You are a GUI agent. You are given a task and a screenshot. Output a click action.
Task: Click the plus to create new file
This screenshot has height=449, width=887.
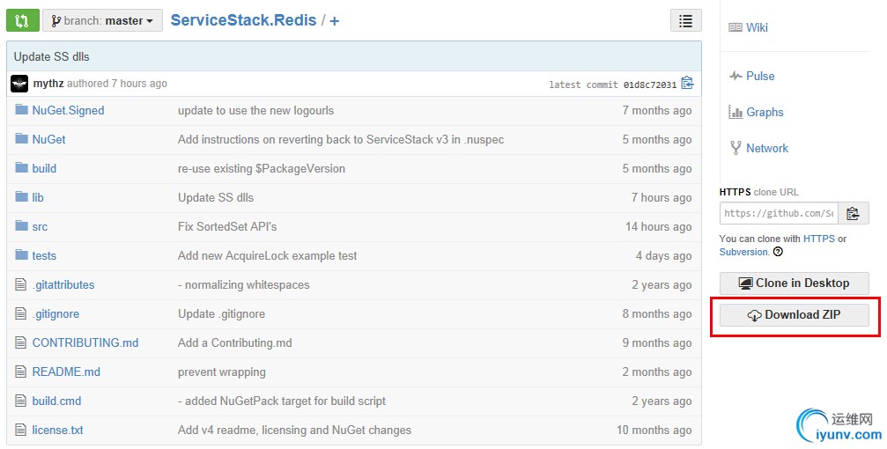[x=335, y=20]
